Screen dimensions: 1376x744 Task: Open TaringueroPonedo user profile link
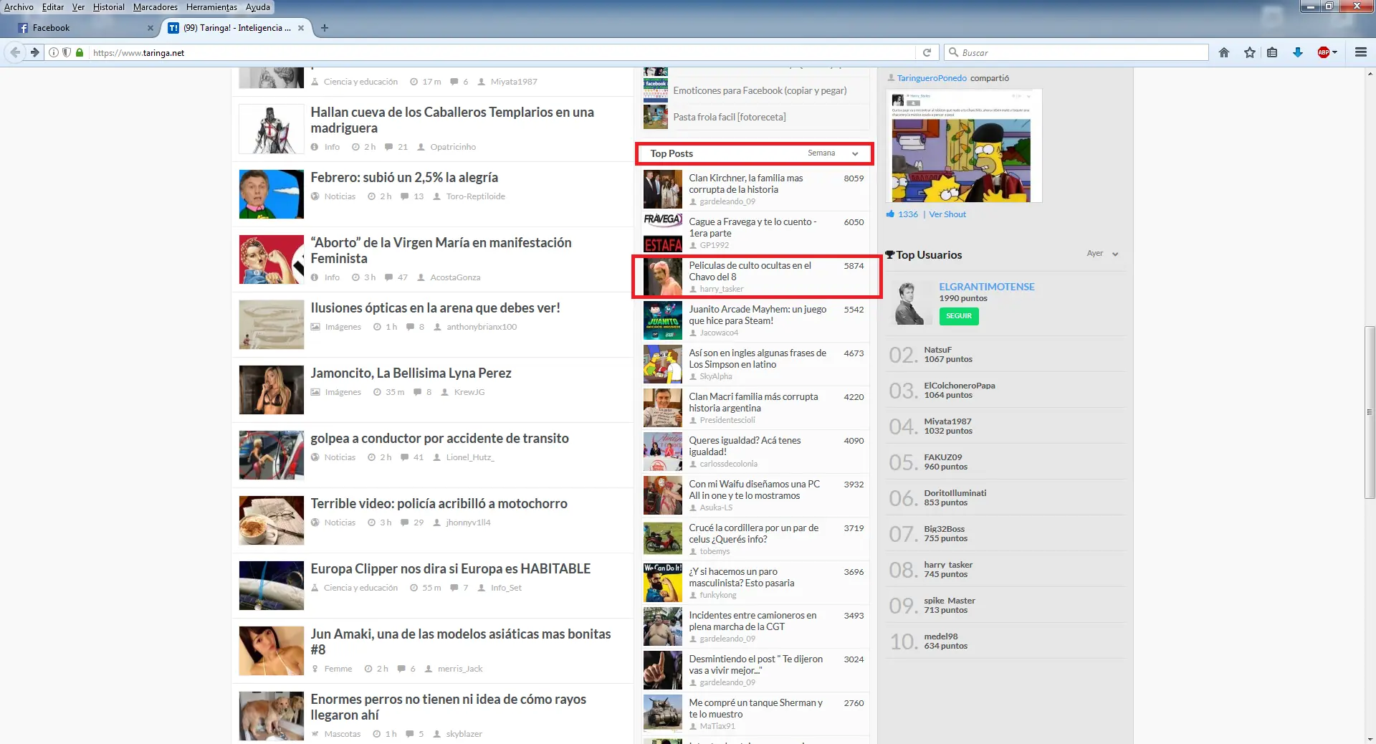[x=932, y=78]
